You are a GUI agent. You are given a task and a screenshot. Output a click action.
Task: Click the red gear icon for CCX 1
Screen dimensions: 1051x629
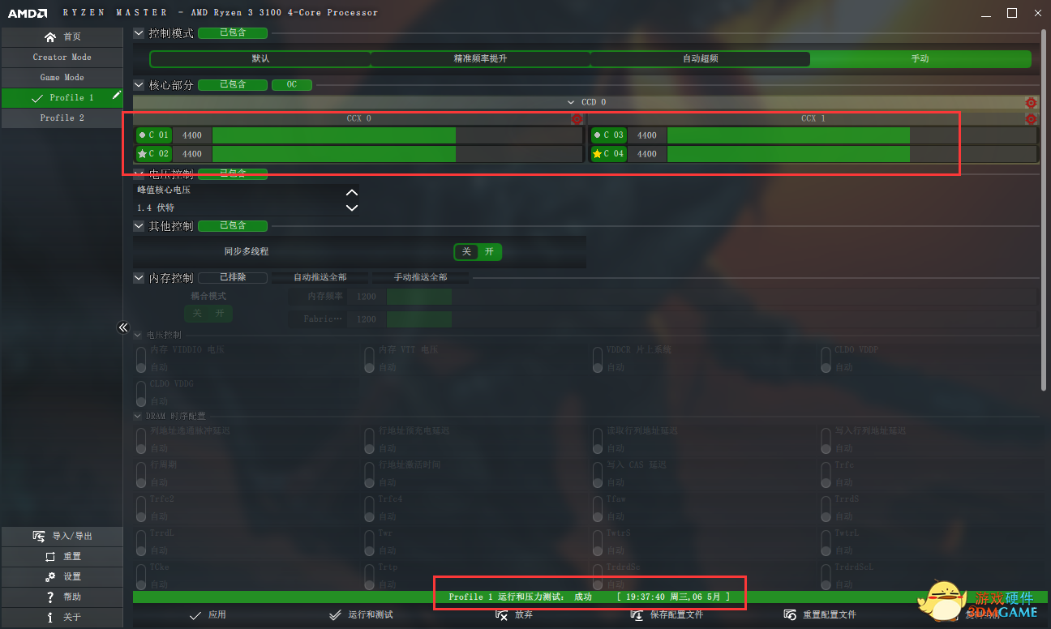tap(1031, 118)
